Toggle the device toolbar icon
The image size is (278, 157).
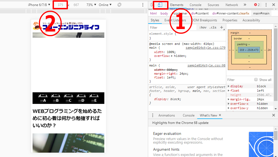point(160,5)
